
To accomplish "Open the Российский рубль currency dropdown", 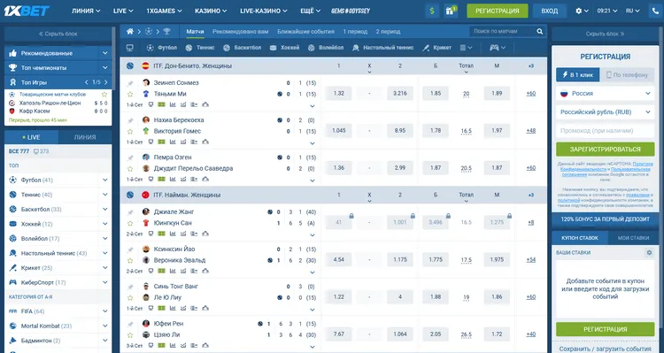I will click(606, 112).
